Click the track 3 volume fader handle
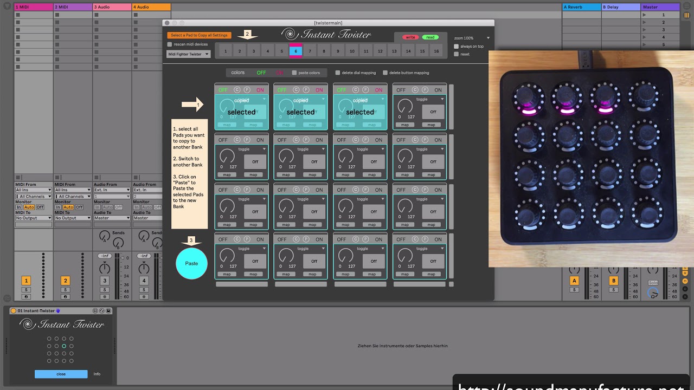Viewport: 694px width, 390px height. click(x=121, y=257)
